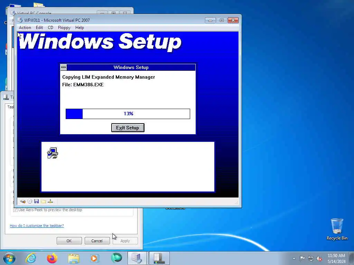
Task: Close the WFW311 Virtual PC window
Action: (x=233, y=20)
